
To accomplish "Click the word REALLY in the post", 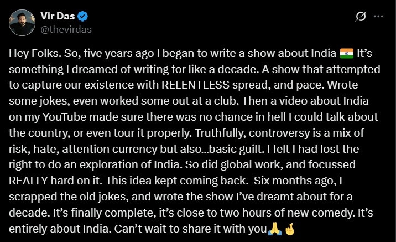I will pyautogui.click(x=28, y=181).
